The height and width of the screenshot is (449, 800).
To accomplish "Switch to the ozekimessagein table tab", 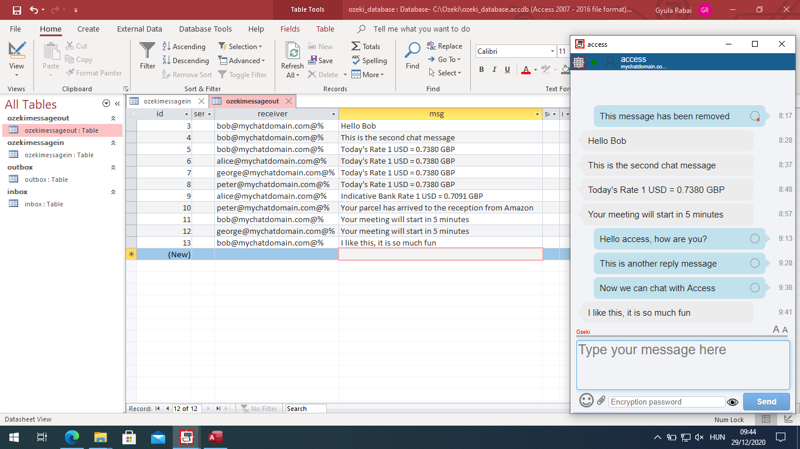I will (167, 101).
